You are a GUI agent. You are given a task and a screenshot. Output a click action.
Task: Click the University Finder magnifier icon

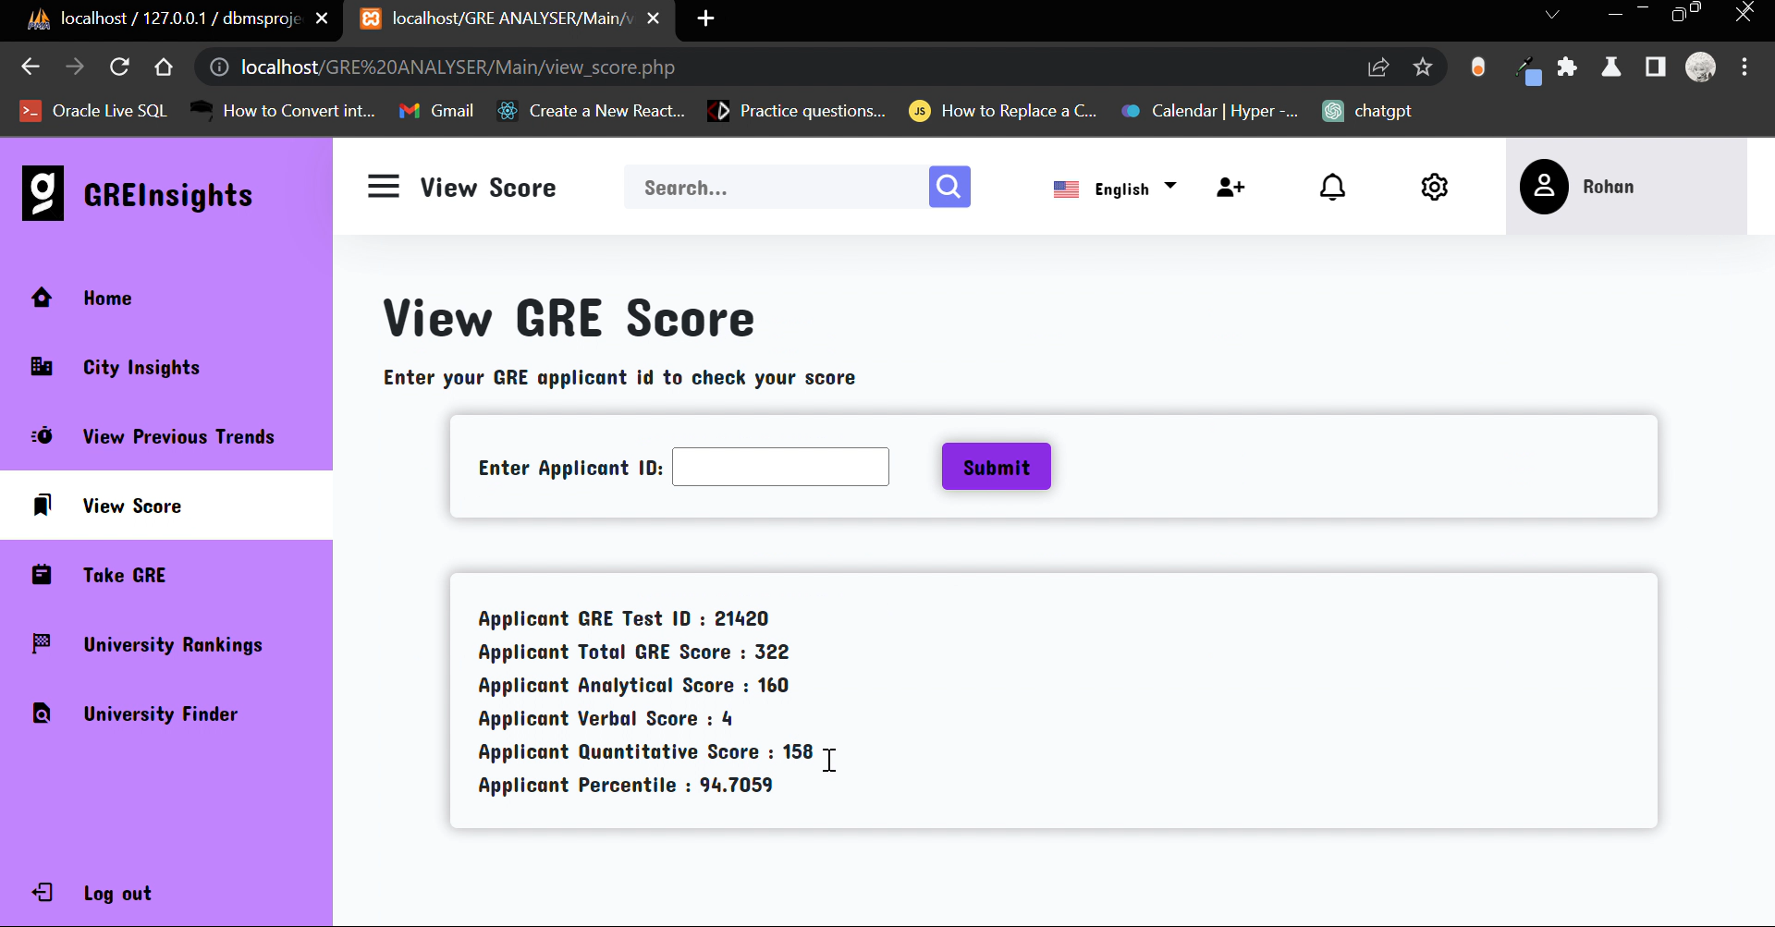[42, 714]
